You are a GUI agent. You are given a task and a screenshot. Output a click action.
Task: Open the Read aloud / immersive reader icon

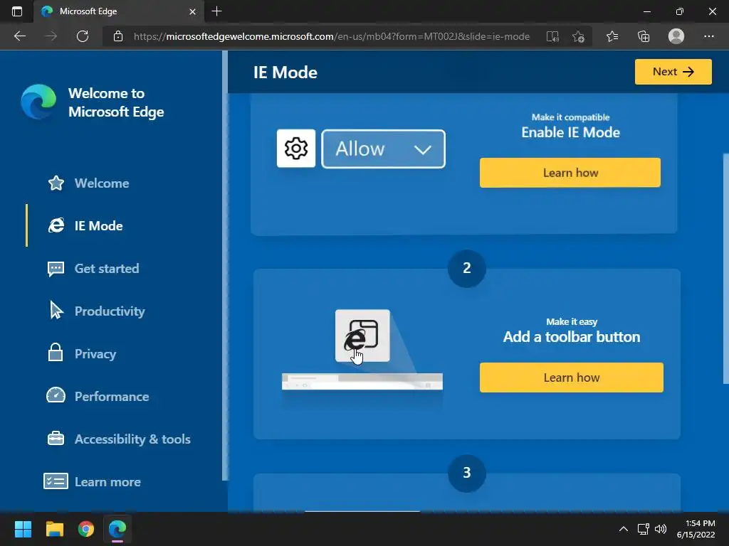552,37
